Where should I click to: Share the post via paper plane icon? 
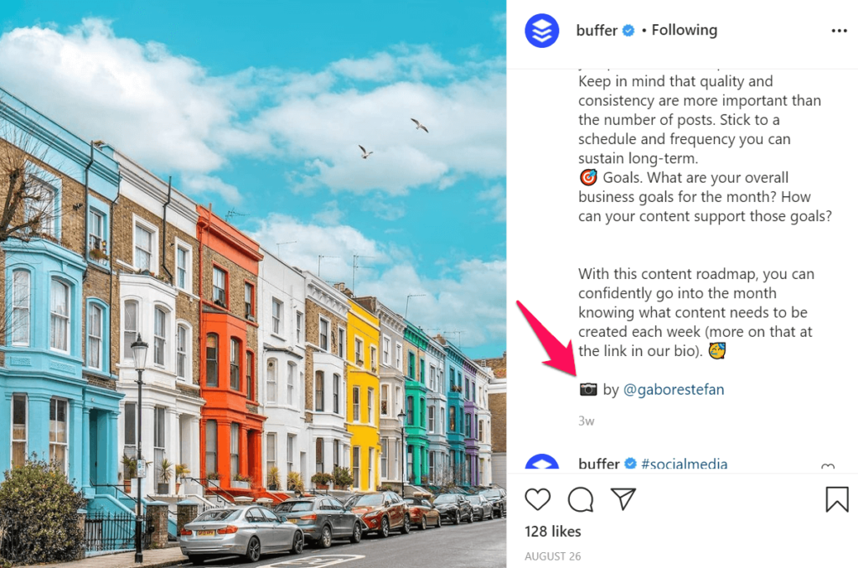coord(623,499)
